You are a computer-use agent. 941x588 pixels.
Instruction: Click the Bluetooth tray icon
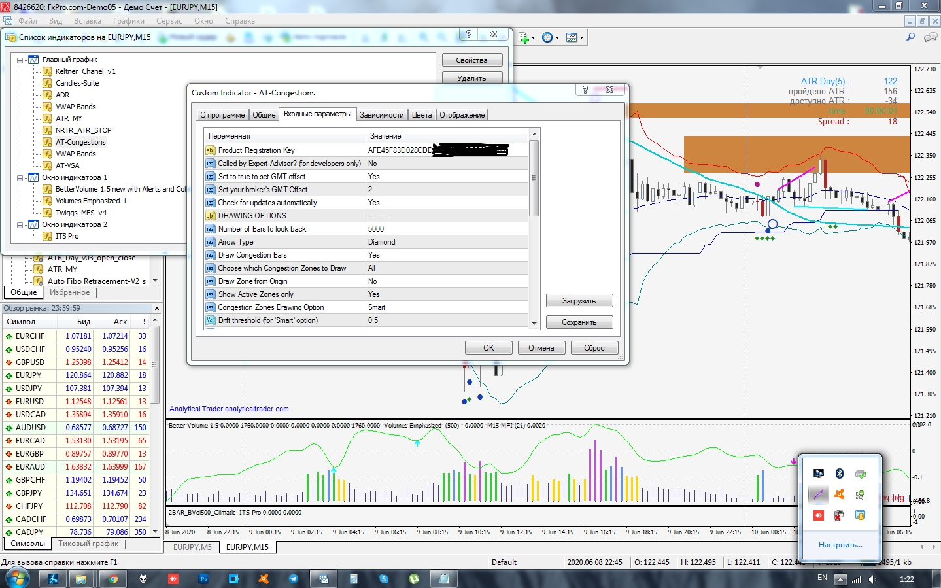[840, 474]
